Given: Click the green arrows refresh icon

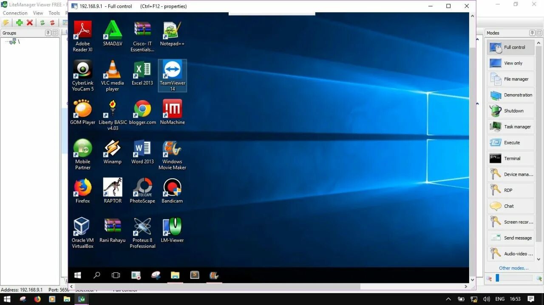Looking at the screenshot, I should click(x=42, y=22).
